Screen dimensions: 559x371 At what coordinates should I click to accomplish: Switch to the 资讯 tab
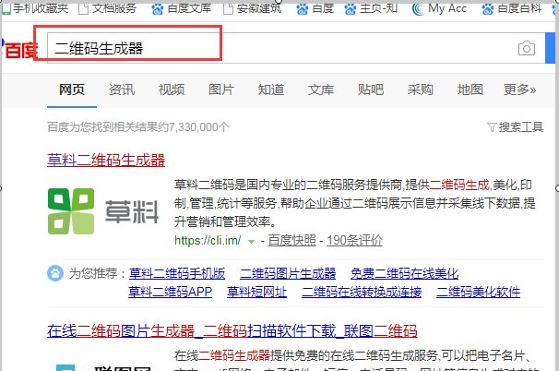[122, 90]
